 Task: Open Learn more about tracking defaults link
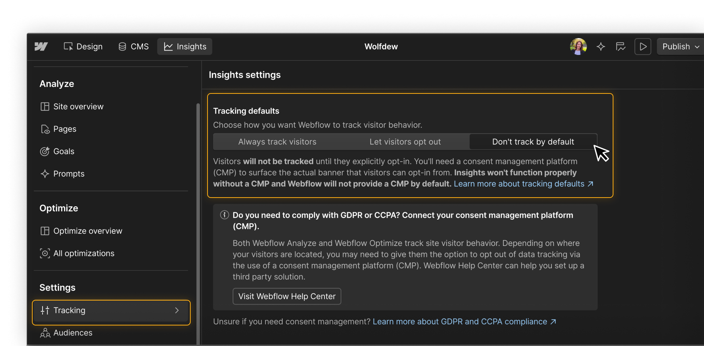[x=523, y=184]
